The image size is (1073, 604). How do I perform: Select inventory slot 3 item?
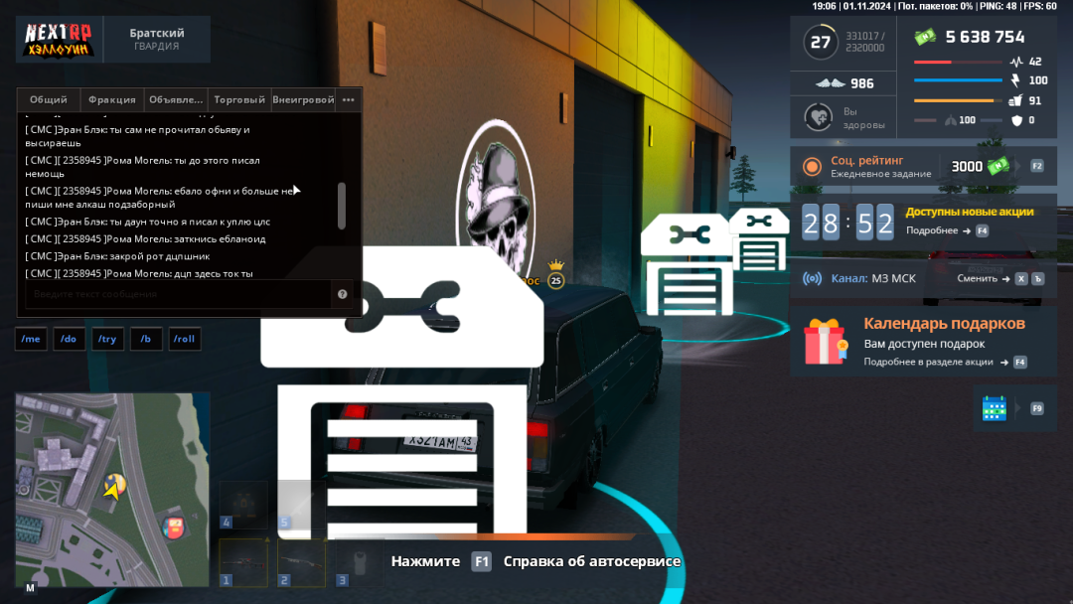pyautogui.click(x=360, y=563)
